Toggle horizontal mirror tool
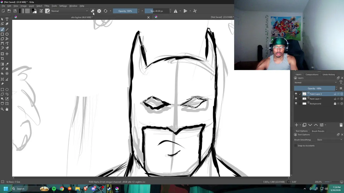344x193 pixels. click(x=175, y=11)
